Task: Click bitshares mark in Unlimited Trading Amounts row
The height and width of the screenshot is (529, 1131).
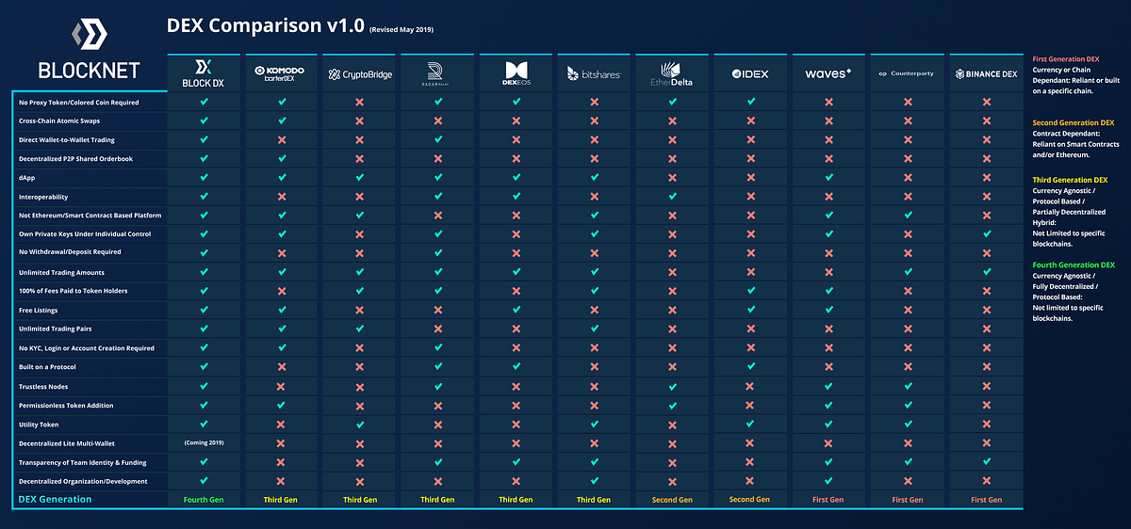Action: [x=594, y=272]
